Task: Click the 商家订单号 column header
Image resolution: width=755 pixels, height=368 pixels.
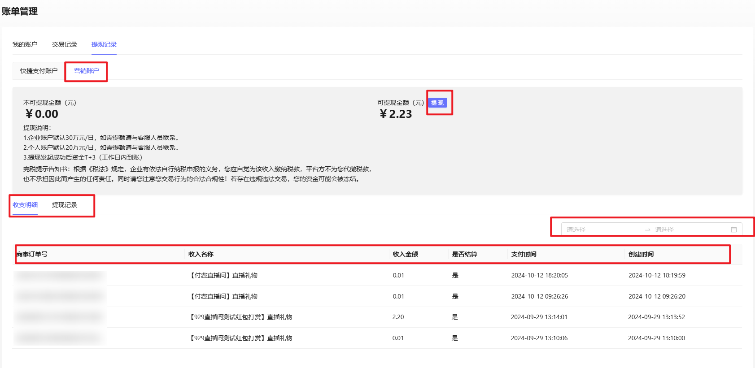Action: coord(32,254)
